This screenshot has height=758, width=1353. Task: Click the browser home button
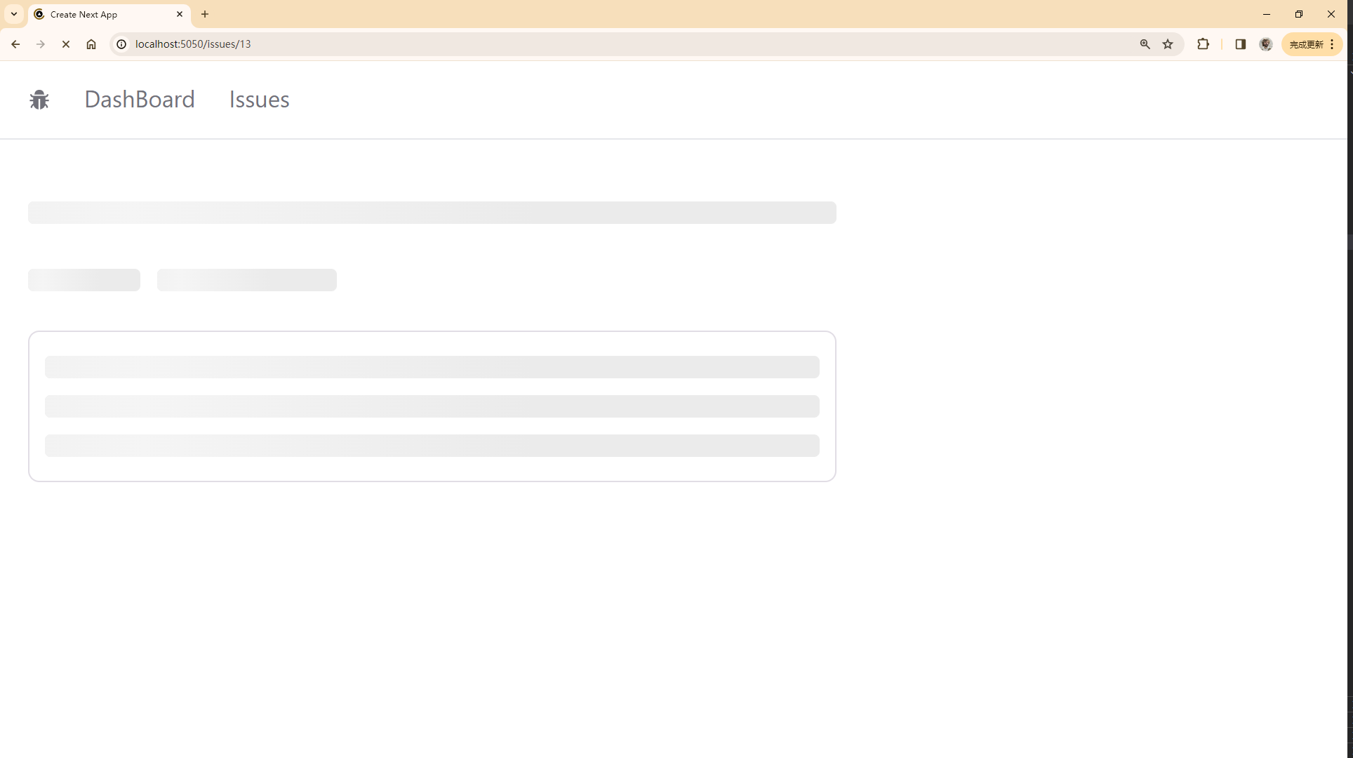coord(90,44)
